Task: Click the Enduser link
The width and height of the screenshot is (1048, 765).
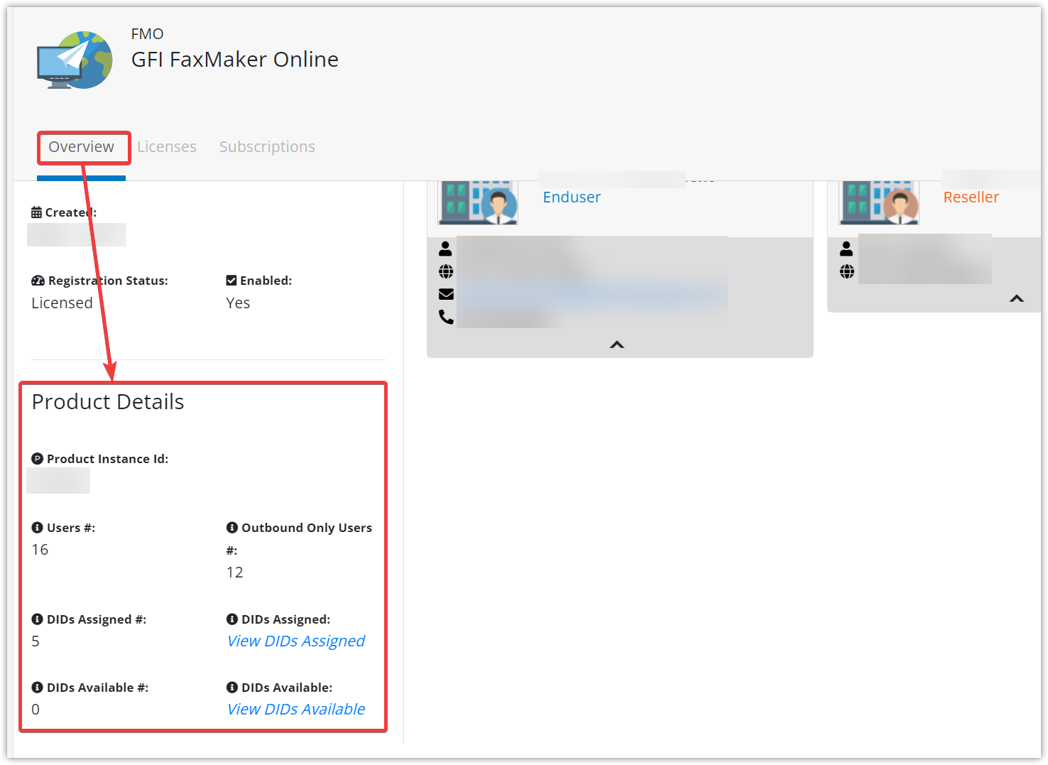Action: (572, 197)
